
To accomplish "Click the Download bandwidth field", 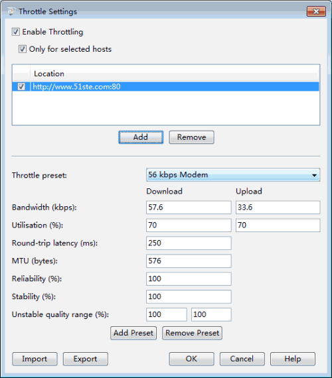I will coord(189,208).
